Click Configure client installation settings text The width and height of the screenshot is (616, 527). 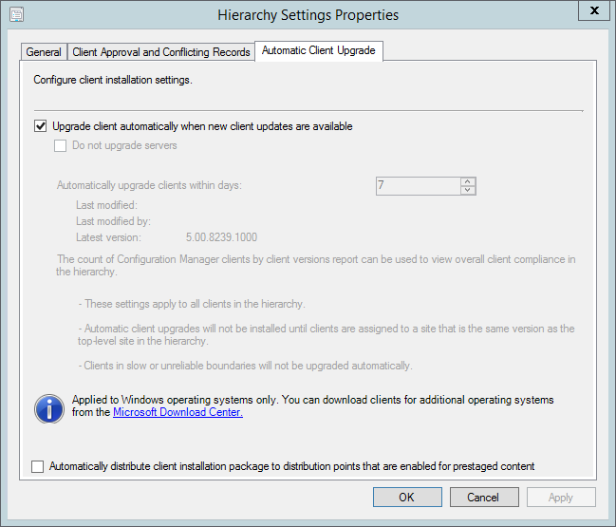coord(113,80)
